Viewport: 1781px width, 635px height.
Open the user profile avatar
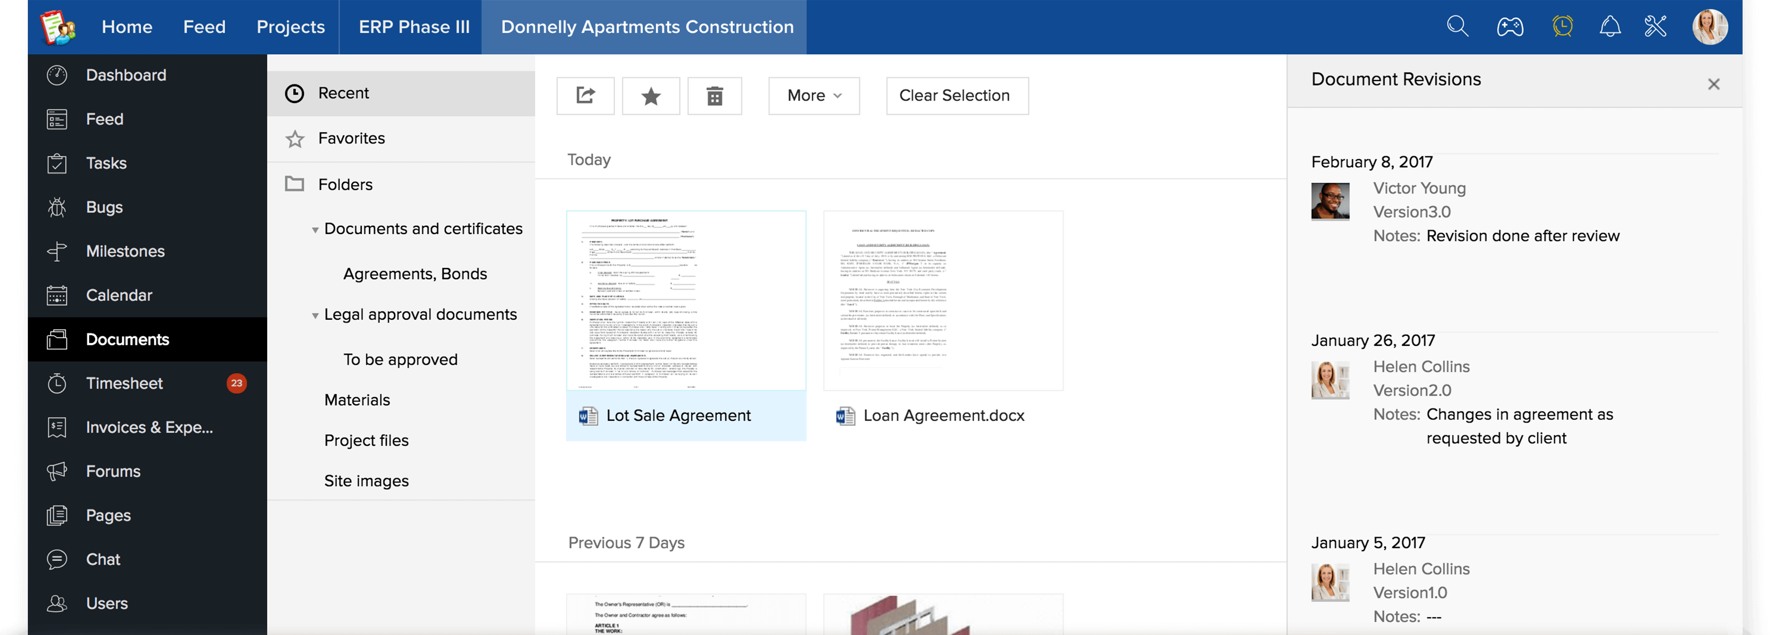[x=1709, y=27]
